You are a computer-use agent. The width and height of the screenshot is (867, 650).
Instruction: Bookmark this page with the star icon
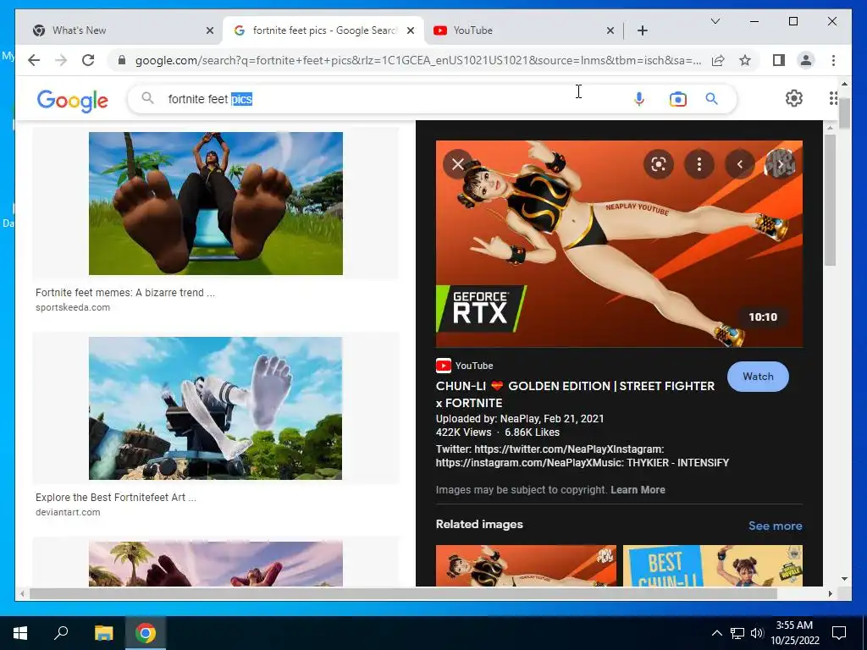click(x=745, y=60)
